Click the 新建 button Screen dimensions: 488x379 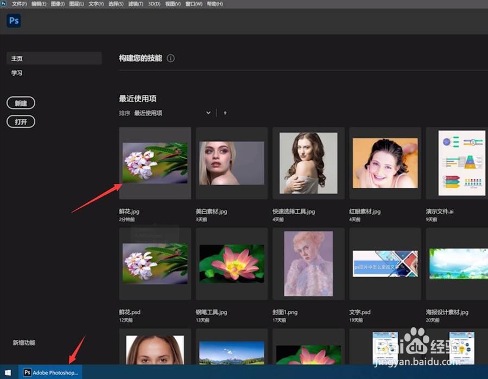(21, 103)
